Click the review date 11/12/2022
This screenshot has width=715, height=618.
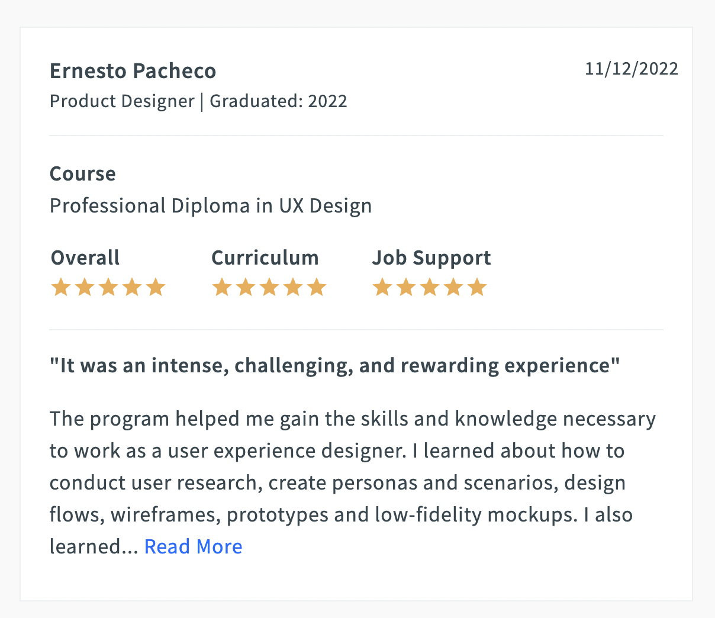(632, 69)
